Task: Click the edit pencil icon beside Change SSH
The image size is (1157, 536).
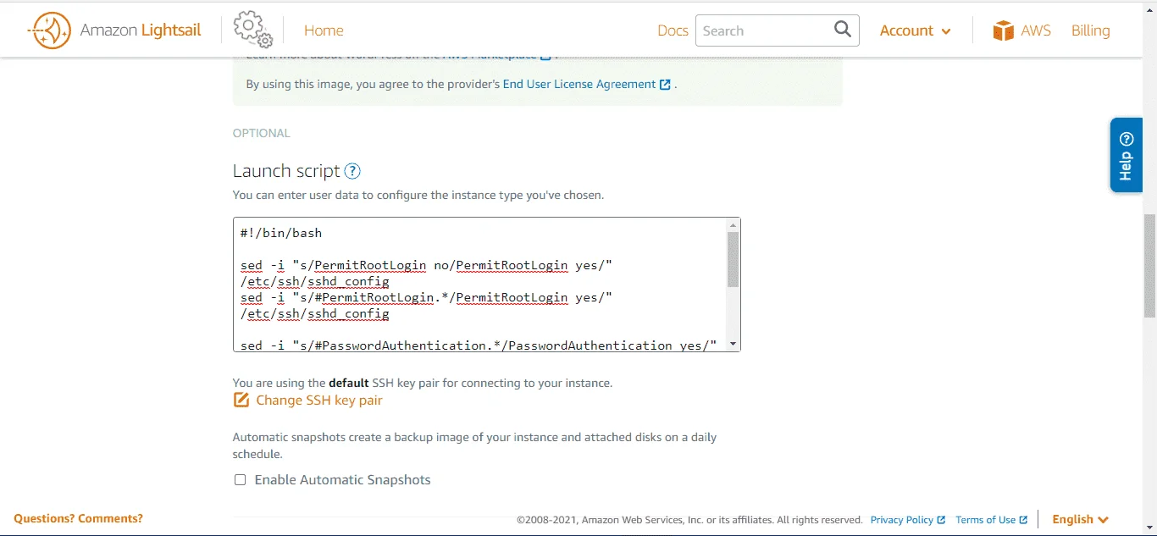Action: 241,400
